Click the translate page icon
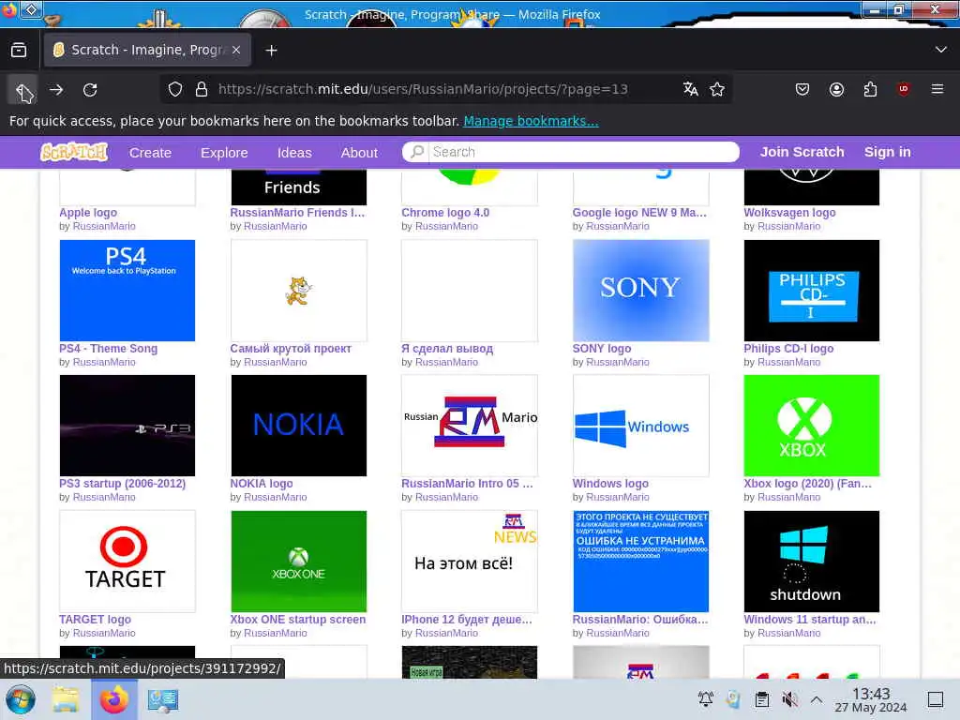 point(691,89)
